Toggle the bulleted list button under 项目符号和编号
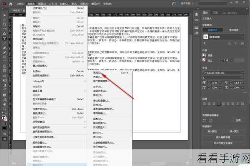 pos(205,120)
